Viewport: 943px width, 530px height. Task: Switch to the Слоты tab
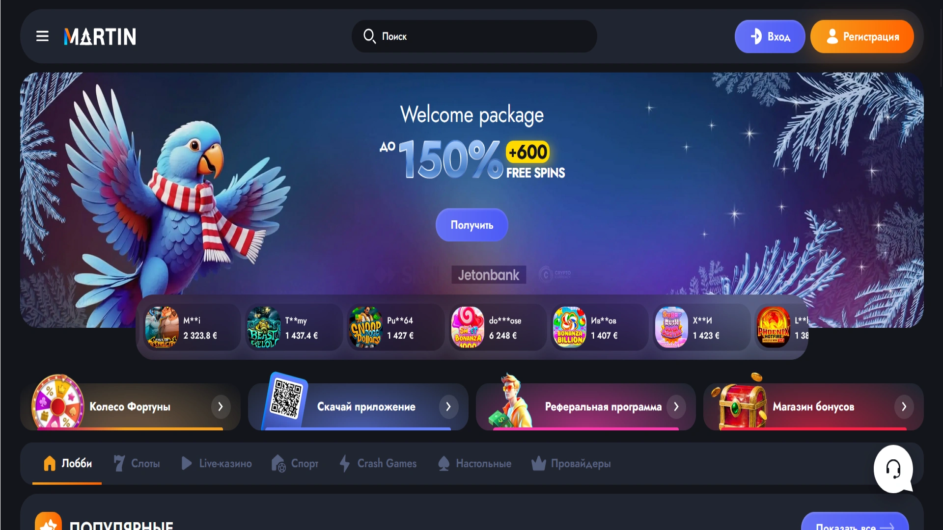click(x=137, y=463)
